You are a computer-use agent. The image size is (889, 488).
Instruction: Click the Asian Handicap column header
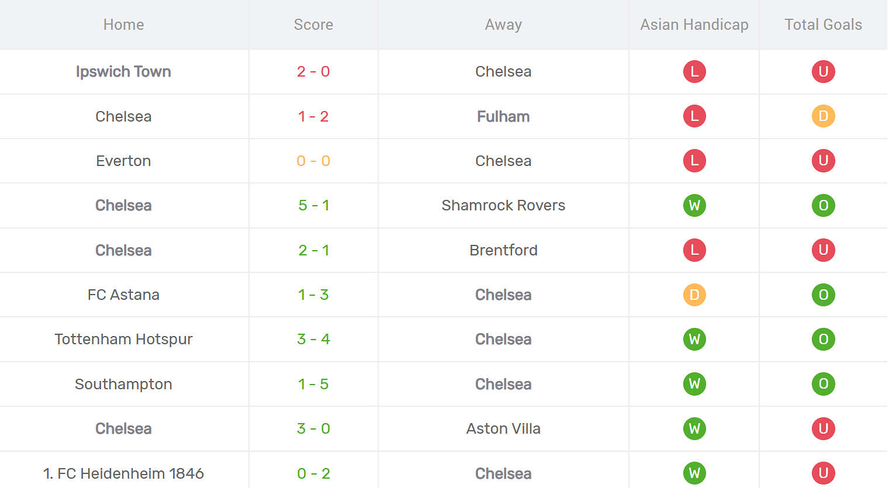click(694, 25)
